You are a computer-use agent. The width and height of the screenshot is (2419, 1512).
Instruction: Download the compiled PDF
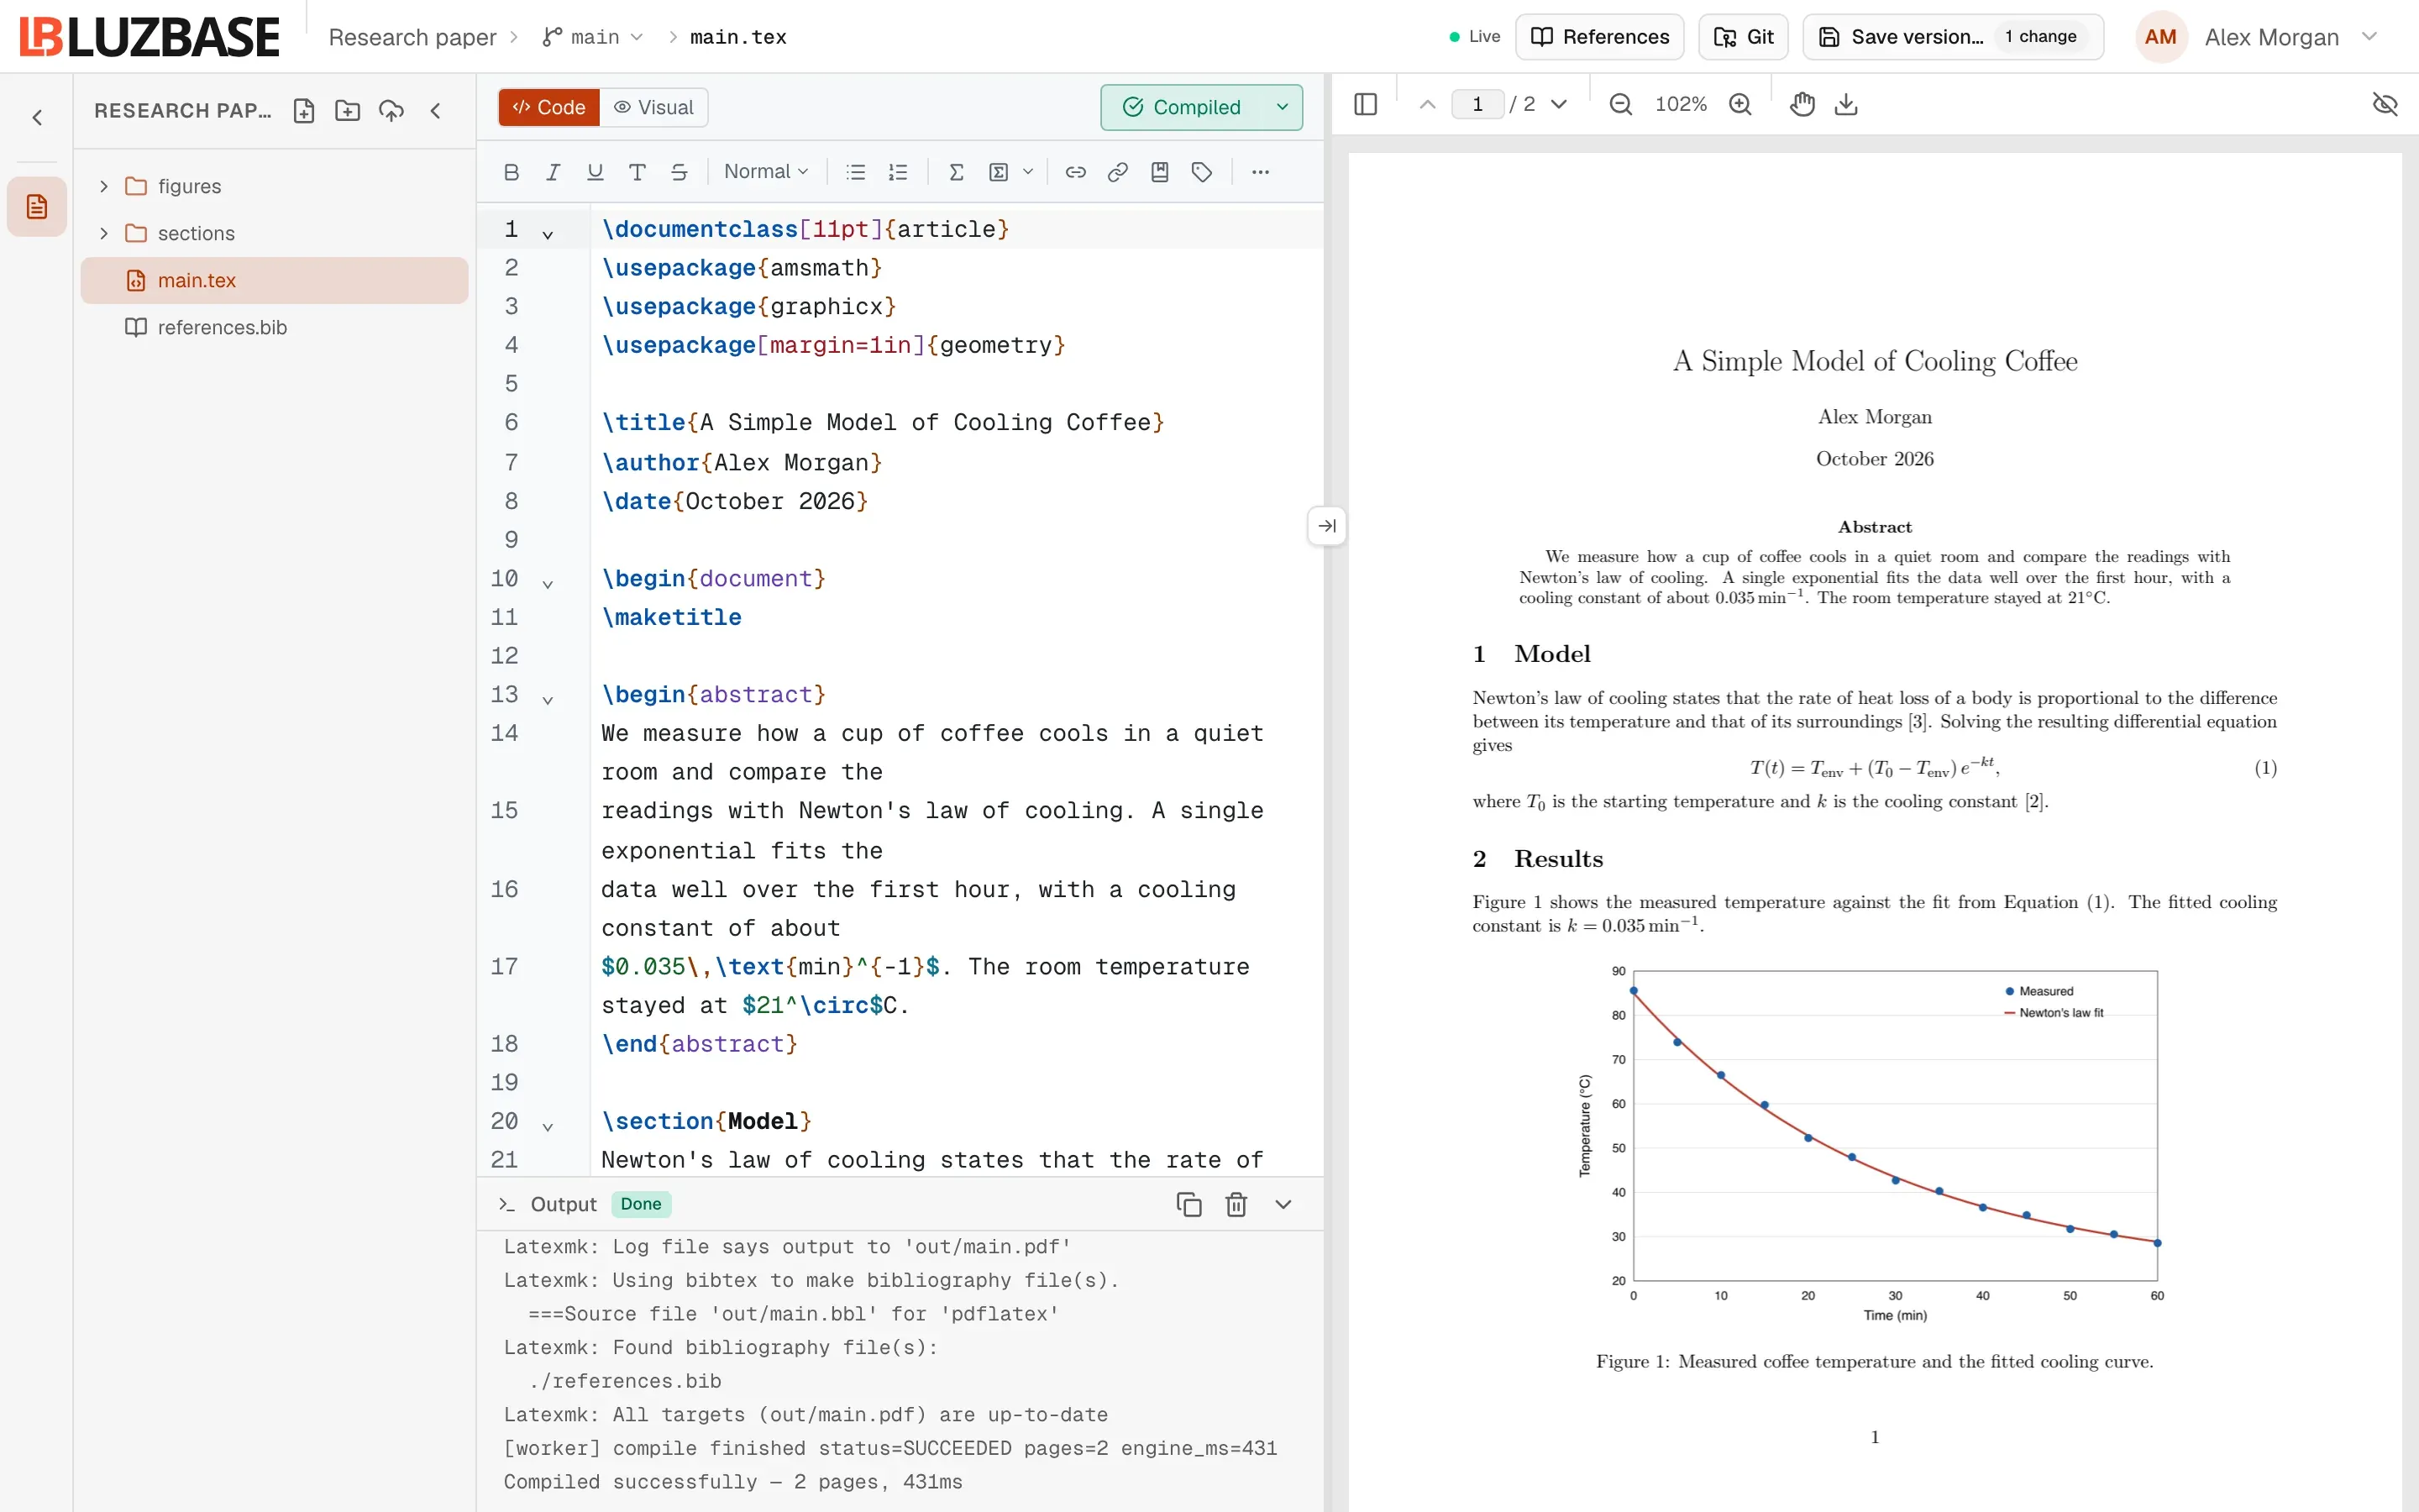click(1846, 104)
